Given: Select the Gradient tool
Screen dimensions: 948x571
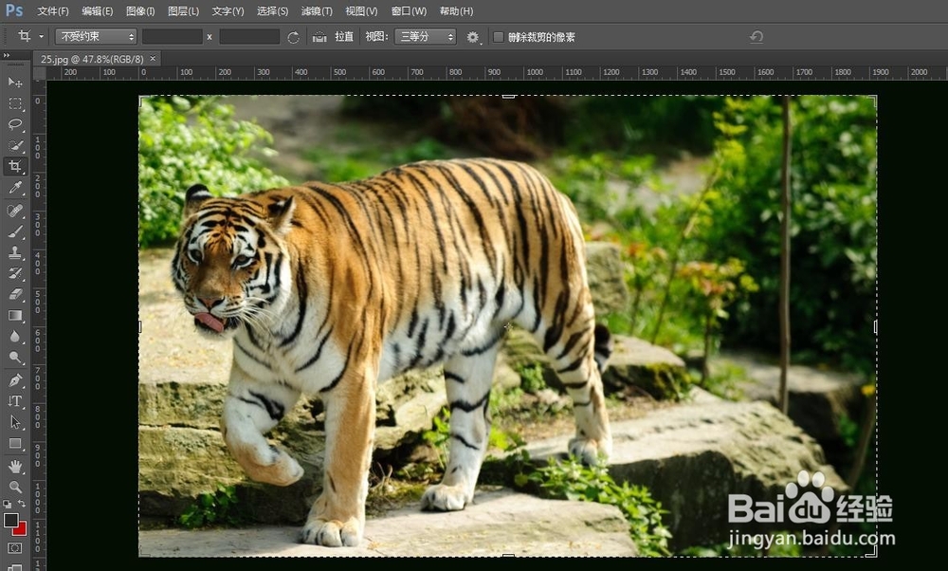Looking at the screenshot, I should pos(15,315).
